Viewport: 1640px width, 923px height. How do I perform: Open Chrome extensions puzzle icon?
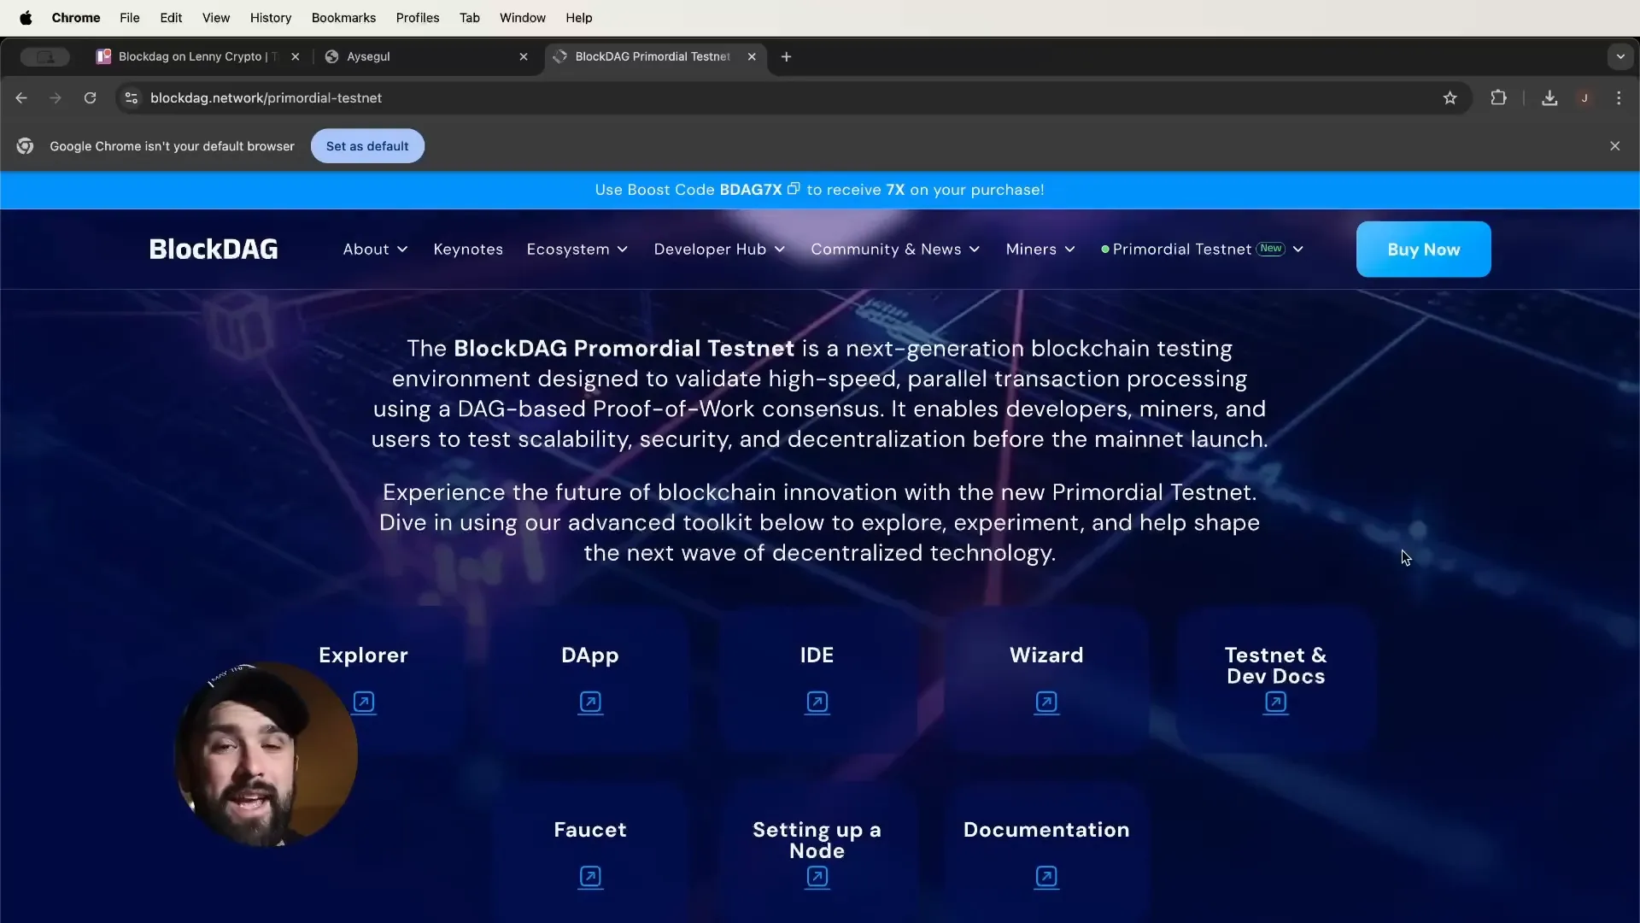coord(1498,98)
